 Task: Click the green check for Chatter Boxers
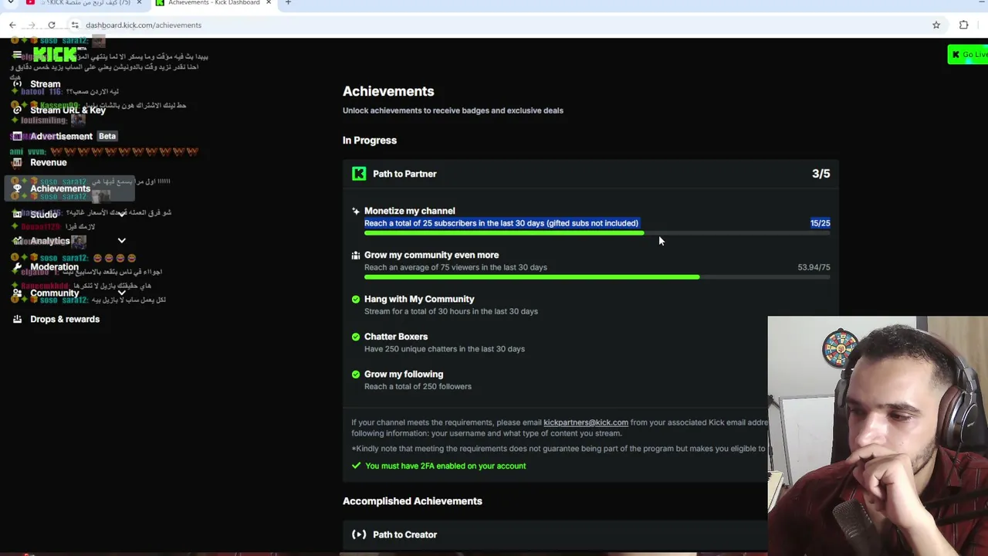356,337
